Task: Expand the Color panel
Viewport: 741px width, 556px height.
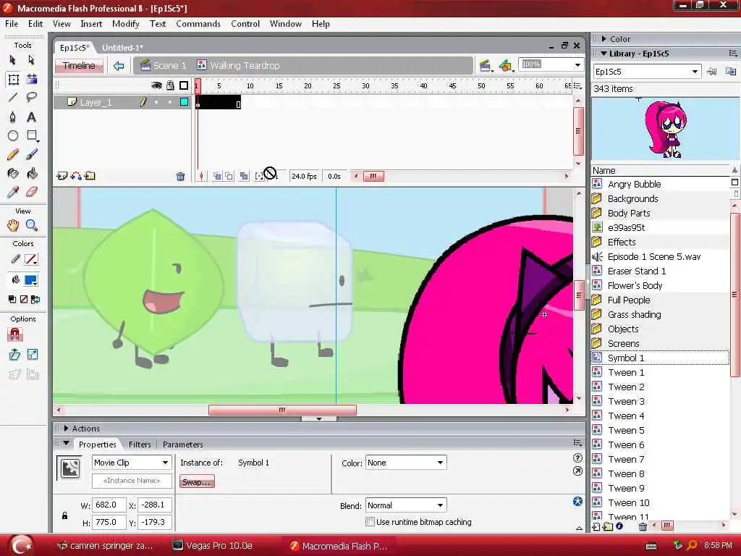Action: click(604, 39)
